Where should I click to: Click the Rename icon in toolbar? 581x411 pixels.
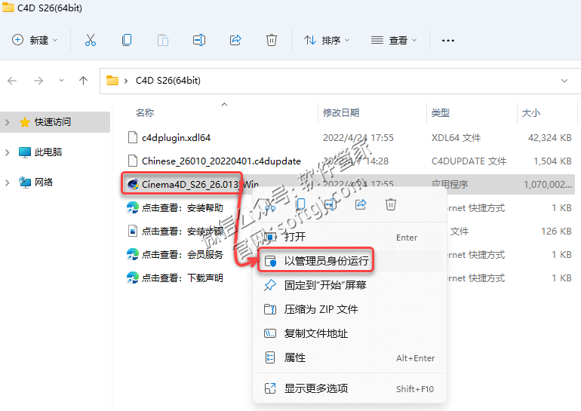[x=199, y=40]
